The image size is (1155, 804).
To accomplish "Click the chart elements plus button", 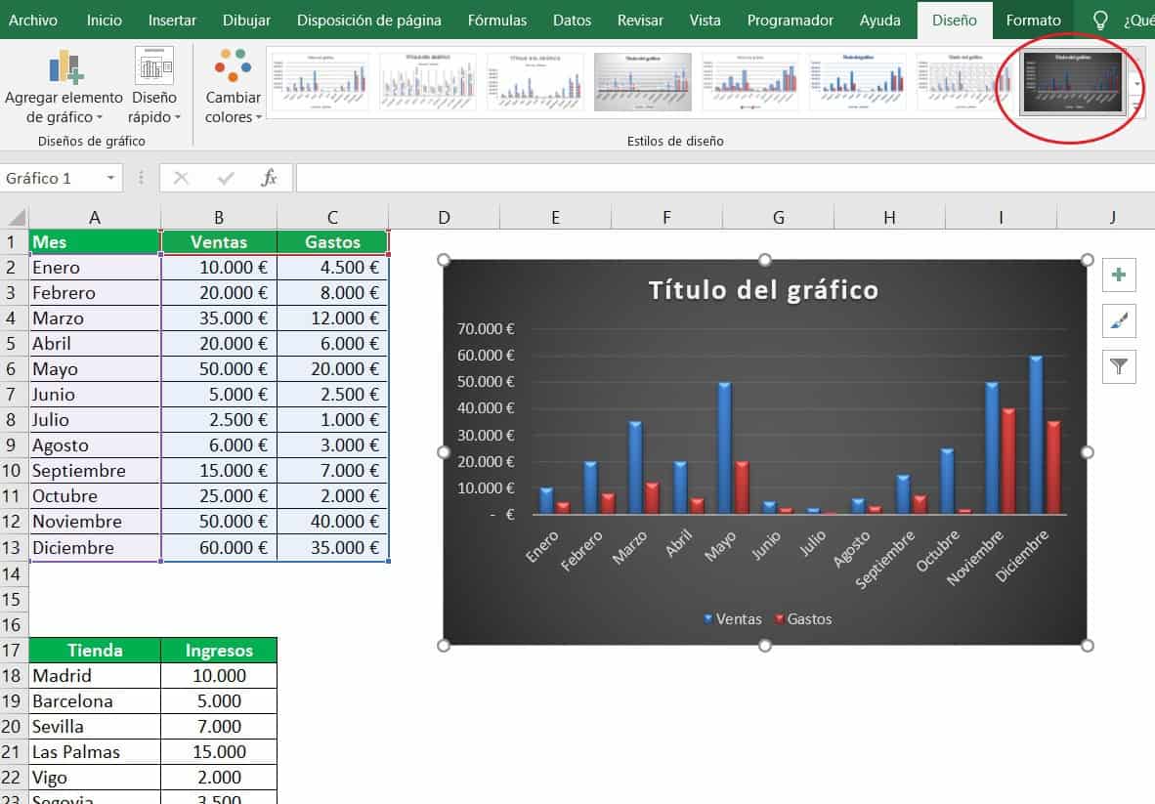I will [1118, 275].
